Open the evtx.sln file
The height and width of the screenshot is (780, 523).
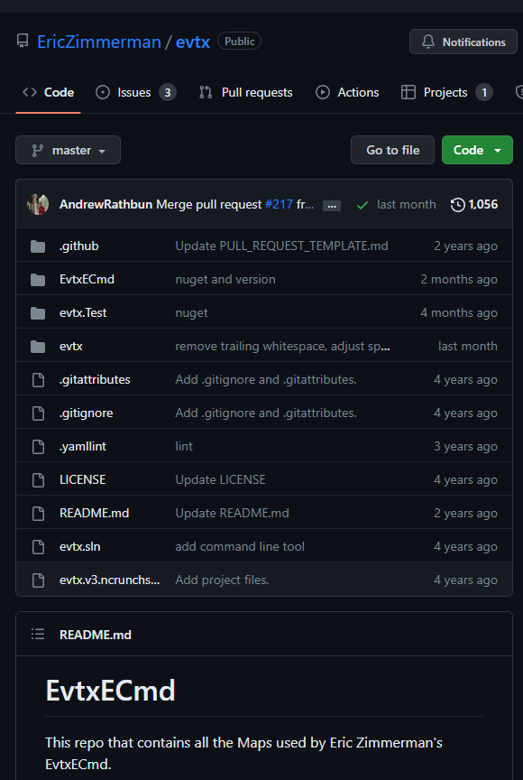tap(80, 545)
